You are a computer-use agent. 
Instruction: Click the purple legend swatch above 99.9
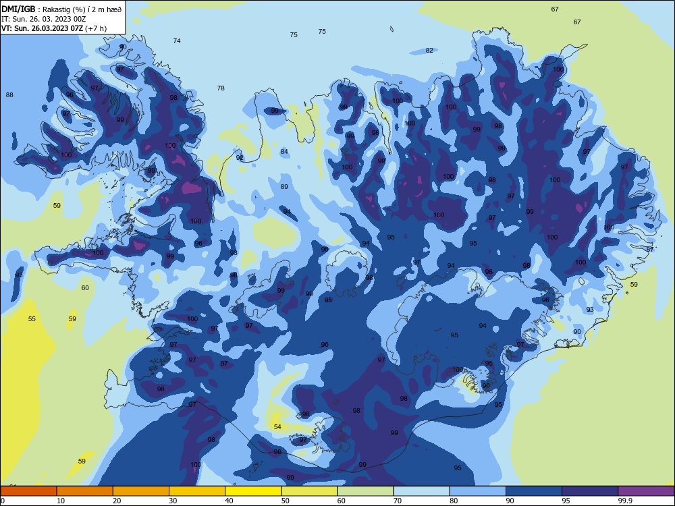tap(646, 491)
